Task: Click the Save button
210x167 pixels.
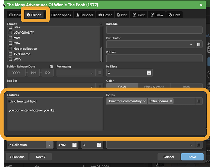Action: (x=192, y=157)
